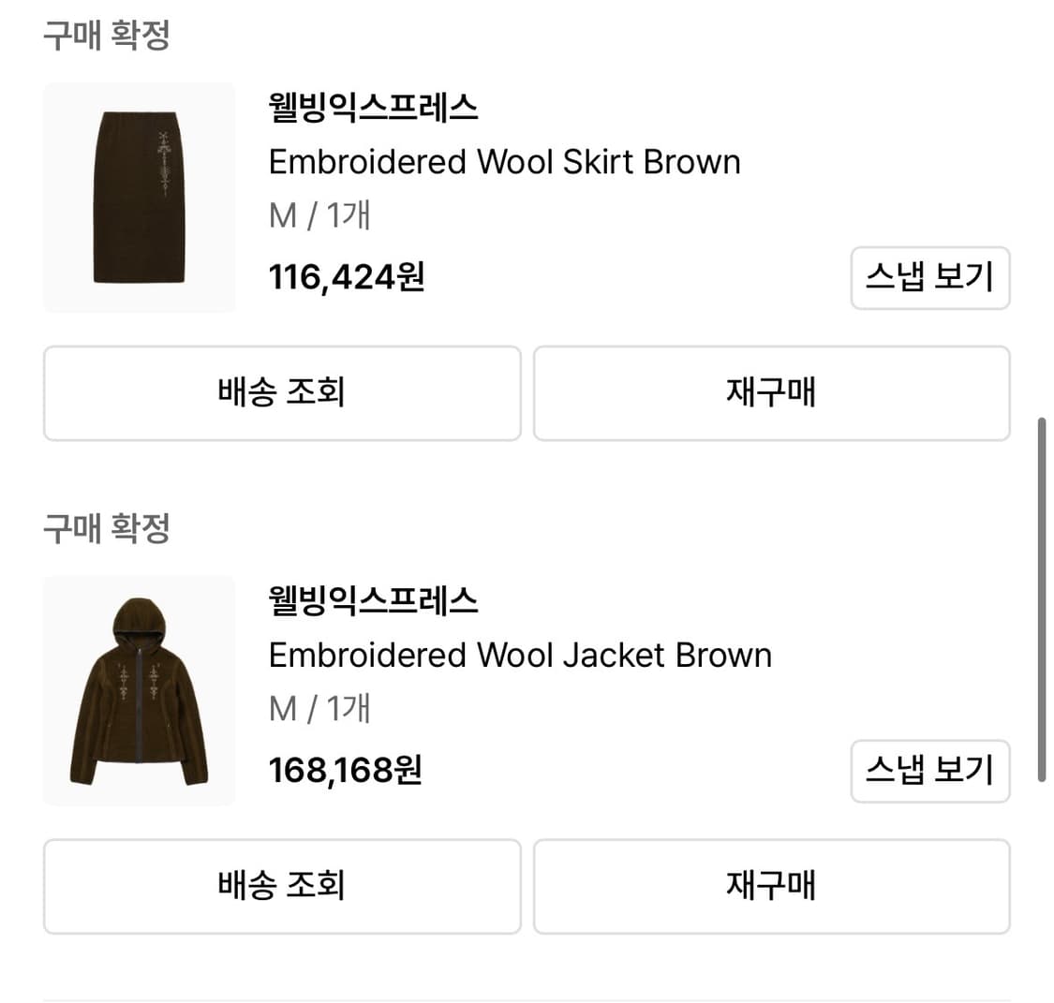
Task: Open the brown wool skirt product thumbnail
Action: pyautogui.click(x=140, y=198)
